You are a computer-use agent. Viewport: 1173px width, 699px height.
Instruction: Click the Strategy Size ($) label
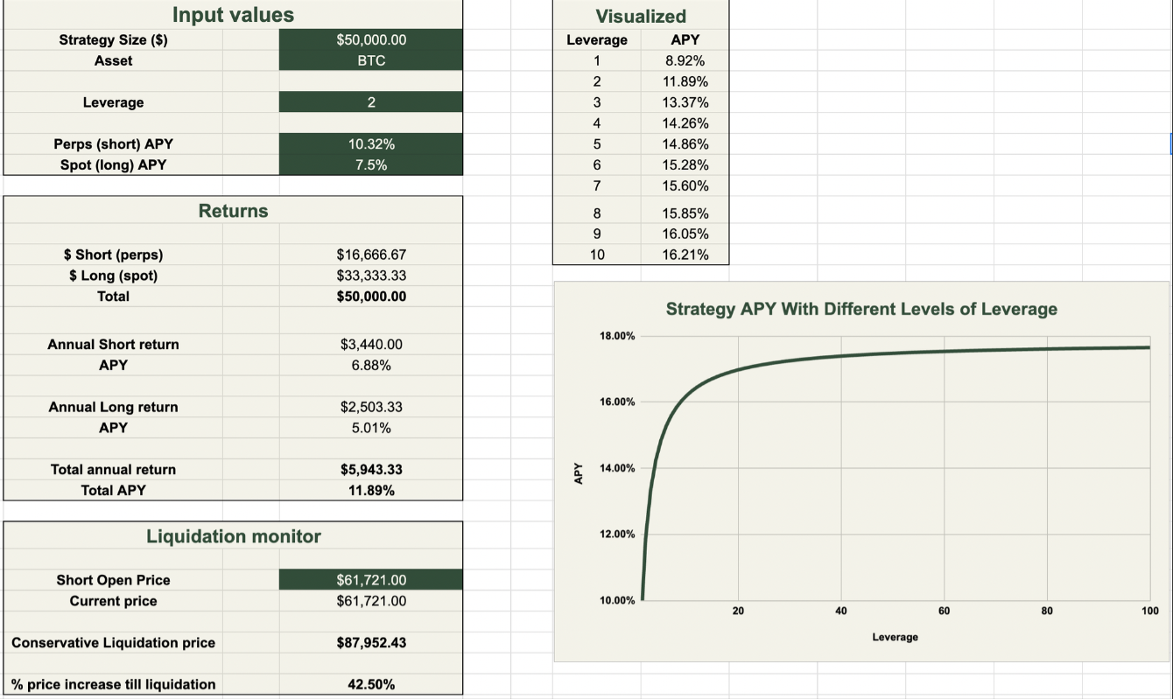[113, 39]
